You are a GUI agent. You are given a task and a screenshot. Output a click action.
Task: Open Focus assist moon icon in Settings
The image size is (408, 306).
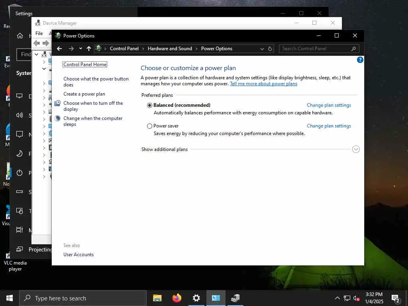coord(20,153)
